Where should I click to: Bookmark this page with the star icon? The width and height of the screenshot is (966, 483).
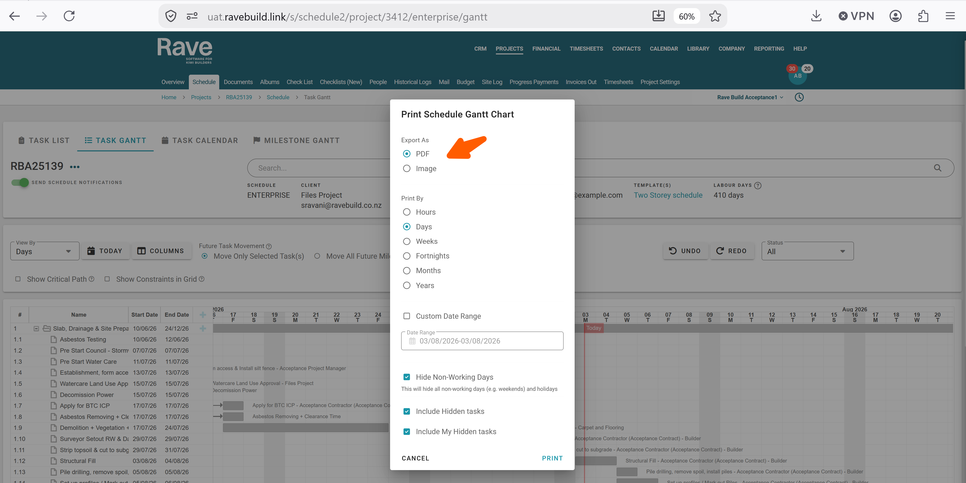coord(715,16)
